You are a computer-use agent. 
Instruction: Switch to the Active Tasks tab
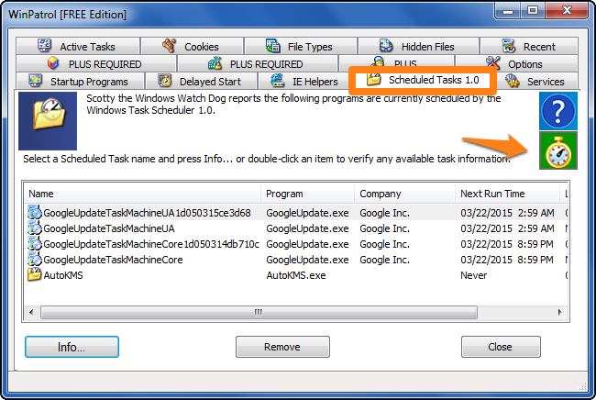tap(78, 46)
